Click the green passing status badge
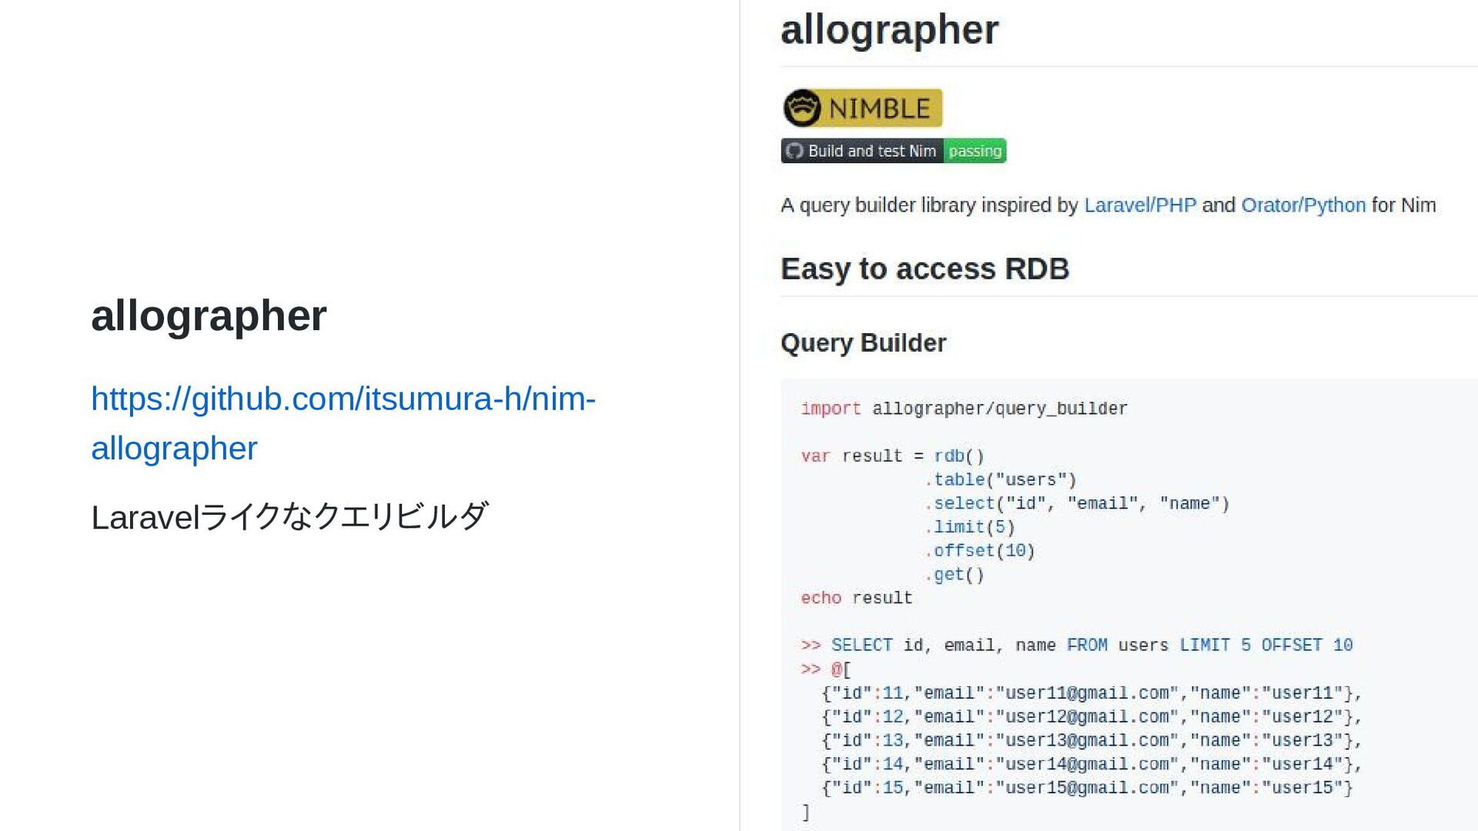Screen dimensions: 1478x831 coord(975,151)
